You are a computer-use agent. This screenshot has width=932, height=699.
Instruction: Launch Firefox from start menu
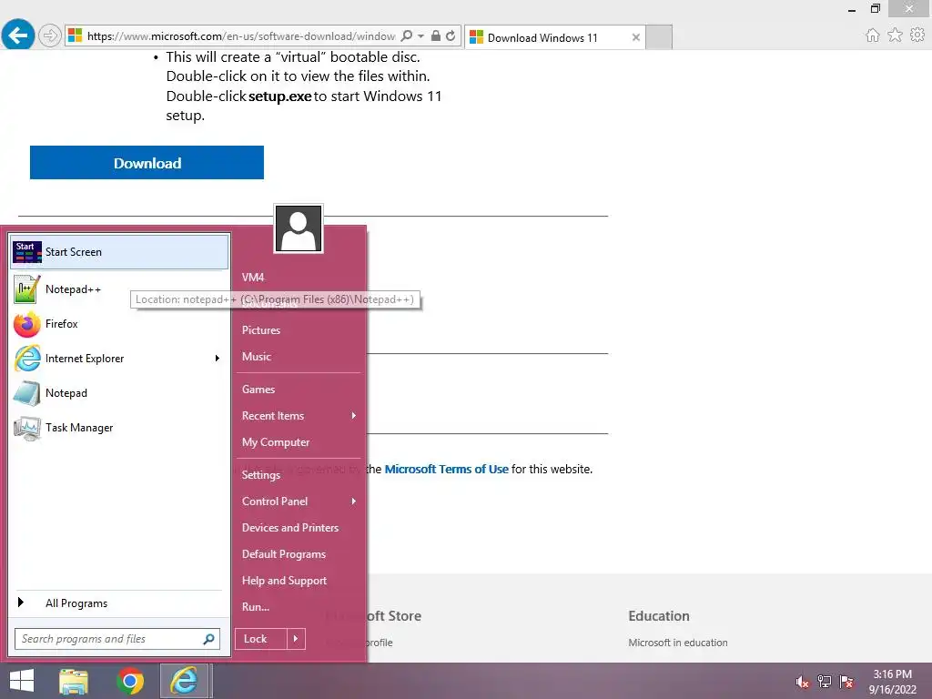click(x=119, y=324)
